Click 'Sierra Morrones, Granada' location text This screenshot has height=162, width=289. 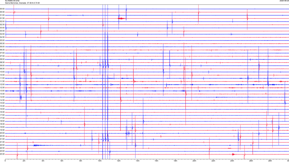(15, 3)
